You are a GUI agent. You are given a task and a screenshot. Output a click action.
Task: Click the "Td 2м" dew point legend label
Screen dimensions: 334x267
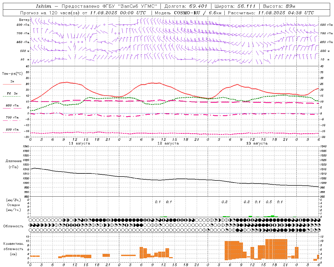[x=12, y=93]
